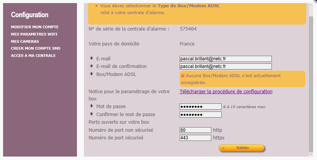Click the France country value
The width and height of the screenshot is (317, 160).
tap(187, 44)
